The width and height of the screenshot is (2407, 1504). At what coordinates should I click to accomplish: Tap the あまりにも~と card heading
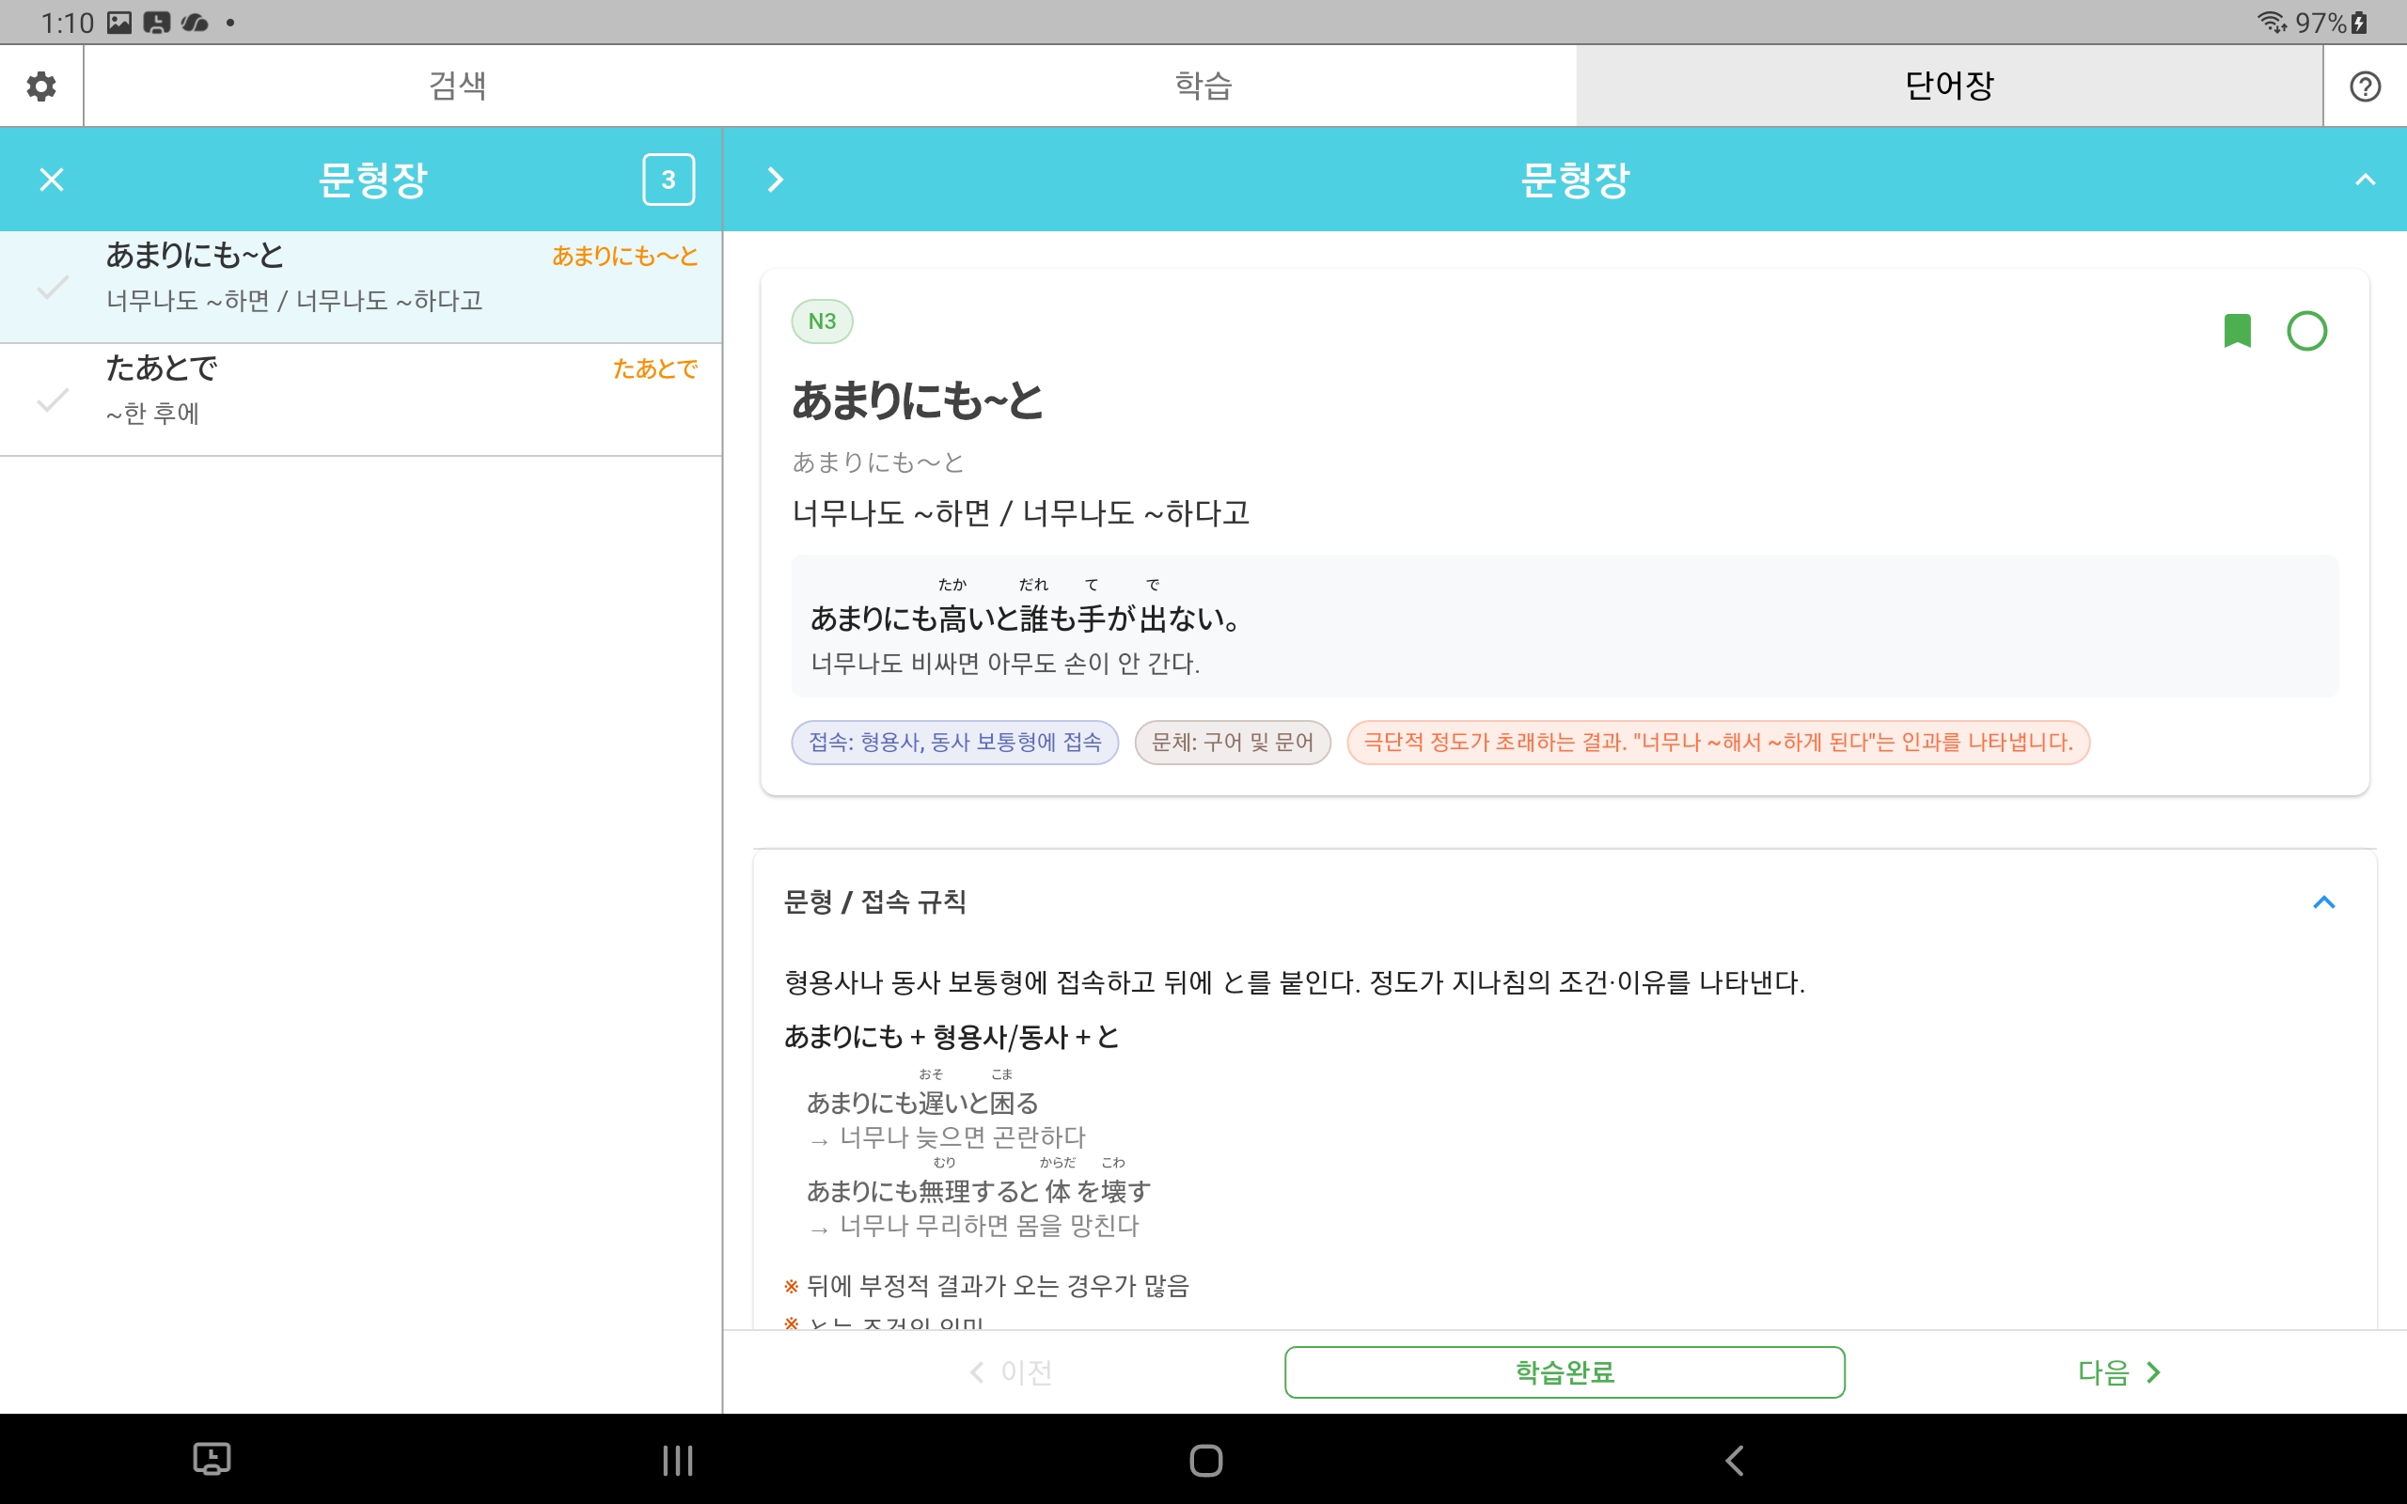click(x=917, y=400)
